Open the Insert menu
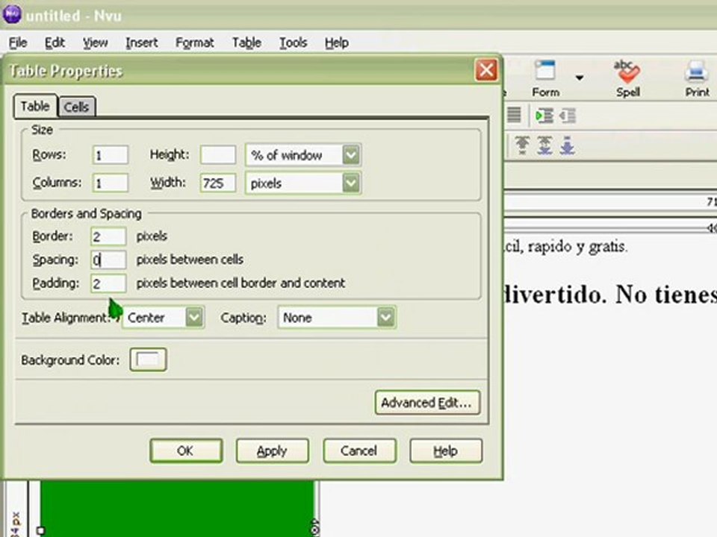Image resolution: width=717 pixels, height=537 pixels. tap(142, 43)
